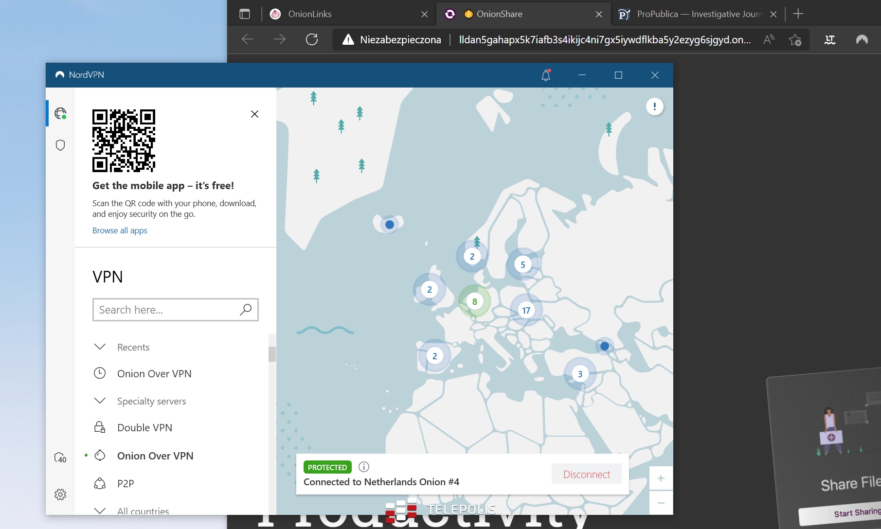Image resolution: width=881 pixels, height=529 pixels.
Task: Select recent Onion Over VPN with clock icon
Action: coord(154,373)
